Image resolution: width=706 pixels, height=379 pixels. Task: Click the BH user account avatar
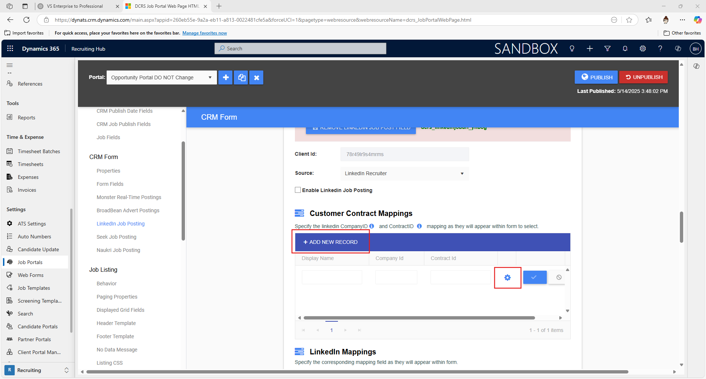click(696, 49)
